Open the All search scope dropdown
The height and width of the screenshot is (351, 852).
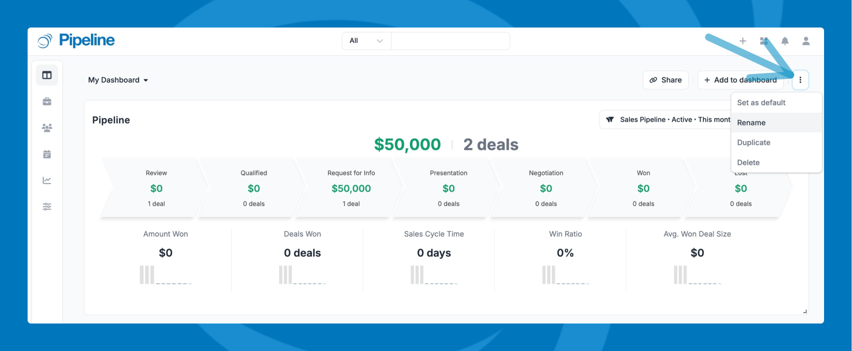pyautogui.click(x=367, y=41)
